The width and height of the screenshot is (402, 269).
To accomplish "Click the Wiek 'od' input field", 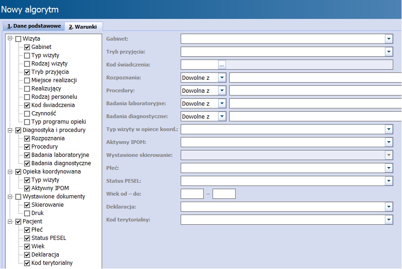I will click(192, 194).
